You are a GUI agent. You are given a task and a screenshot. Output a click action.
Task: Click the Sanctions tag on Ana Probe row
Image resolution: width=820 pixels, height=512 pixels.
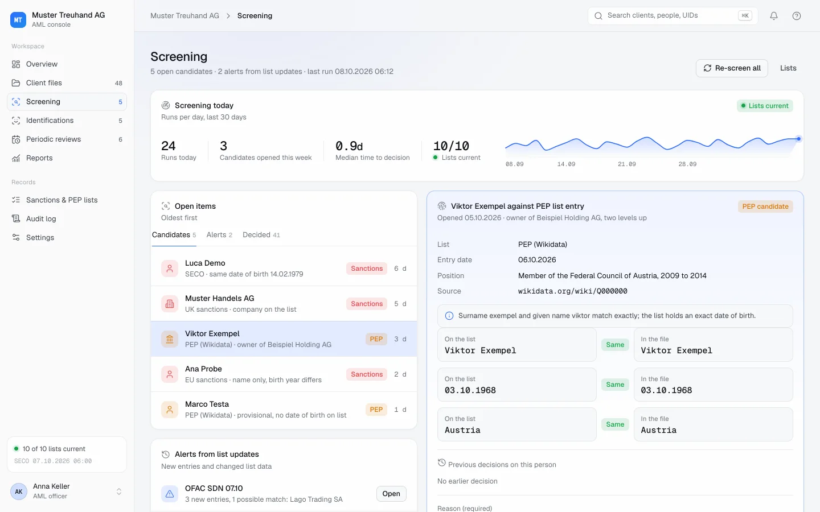367,374
